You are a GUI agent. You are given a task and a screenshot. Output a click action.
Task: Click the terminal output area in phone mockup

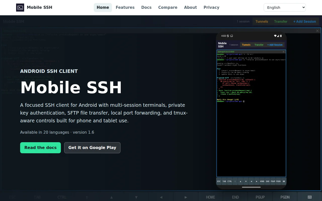click(251, 115)
